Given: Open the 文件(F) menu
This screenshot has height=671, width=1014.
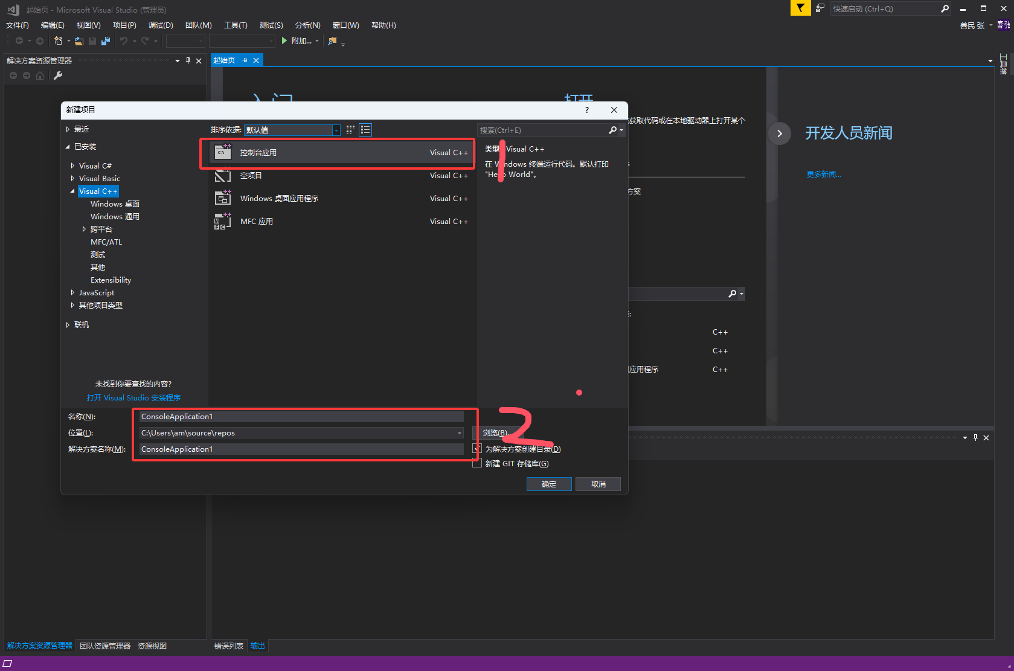Looking at the screenshot, I should click(x=18, y=25).
